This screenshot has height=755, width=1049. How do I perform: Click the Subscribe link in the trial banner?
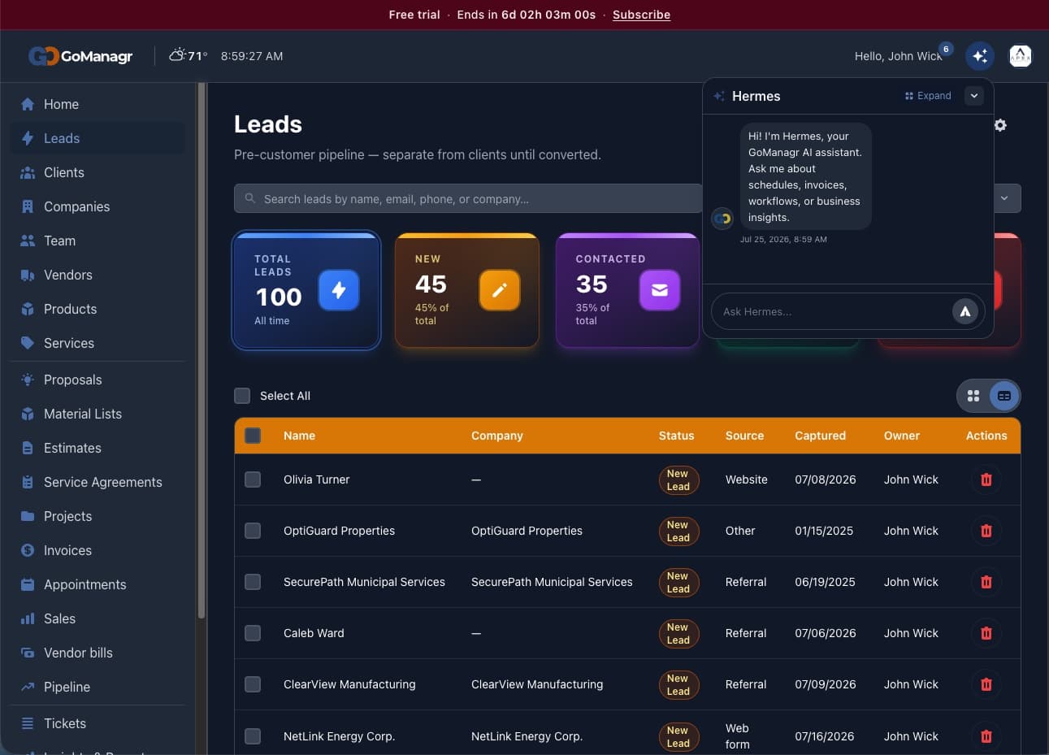coord(641,15)
